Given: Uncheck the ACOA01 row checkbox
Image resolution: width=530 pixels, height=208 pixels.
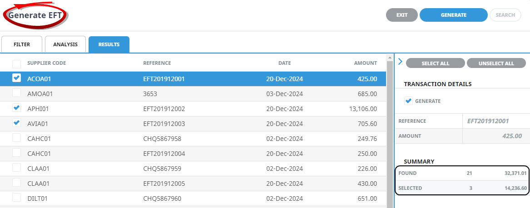Looking at the screenshot, I should click(x=16, y=78).
